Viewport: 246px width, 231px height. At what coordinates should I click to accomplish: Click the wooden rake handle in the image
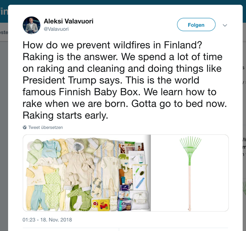coord(189,188)
